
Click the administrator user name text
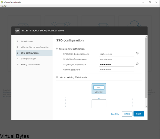(106, 59)
